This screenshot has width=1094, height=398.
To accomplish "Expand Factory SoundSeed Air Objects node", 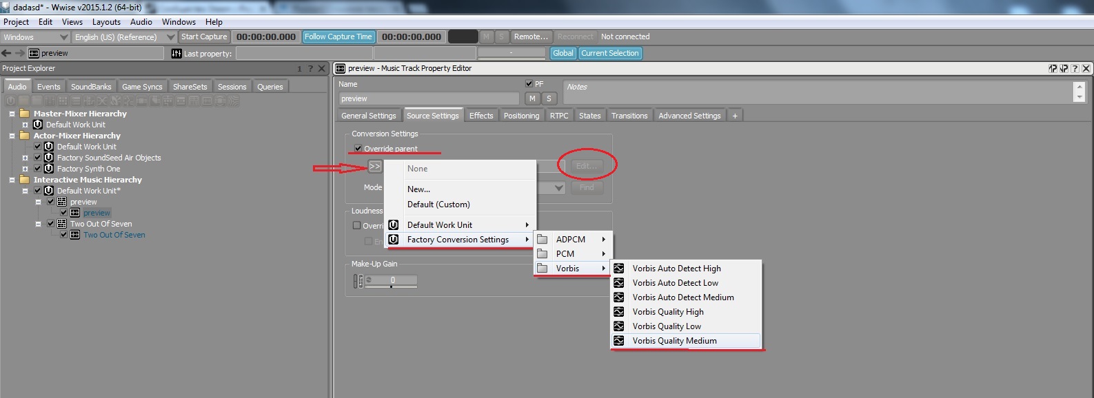I will coord(25,158).
